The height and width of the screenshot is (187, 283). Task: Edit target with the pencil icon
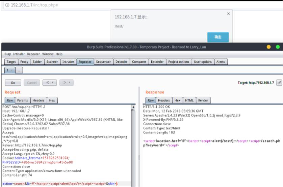[279, 83]
